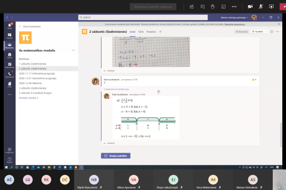
Task: Open the Activity bell in sidebar
Action: pyautogui.click(x=10, y=26)
